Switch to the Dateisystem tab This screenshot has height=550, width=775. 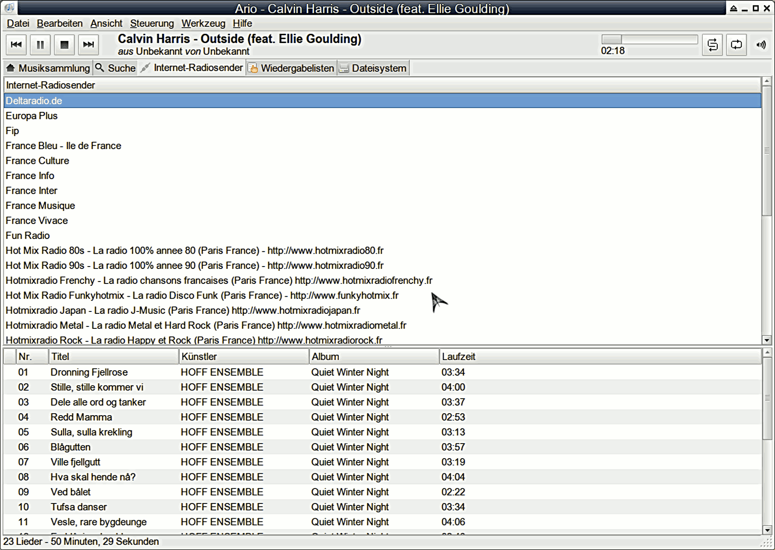tap(373, 68)
